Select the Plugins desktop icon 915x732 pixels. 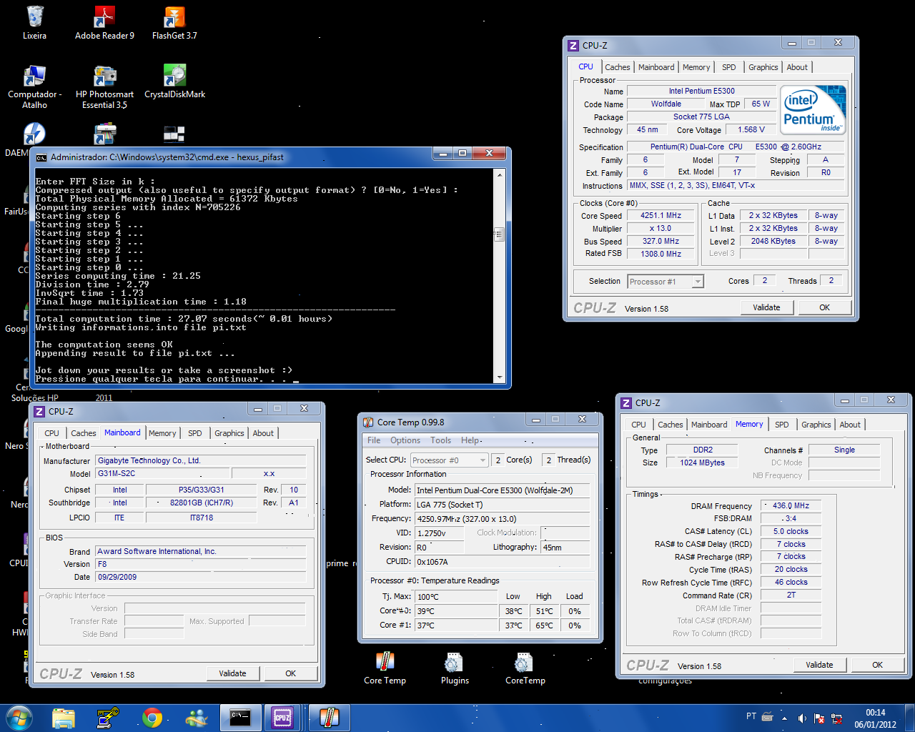455,668
